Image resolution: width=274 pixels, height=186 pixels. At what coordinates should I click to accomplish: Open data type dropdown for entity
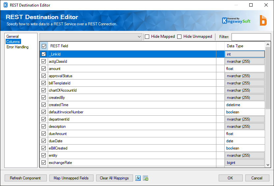(245, 155)
